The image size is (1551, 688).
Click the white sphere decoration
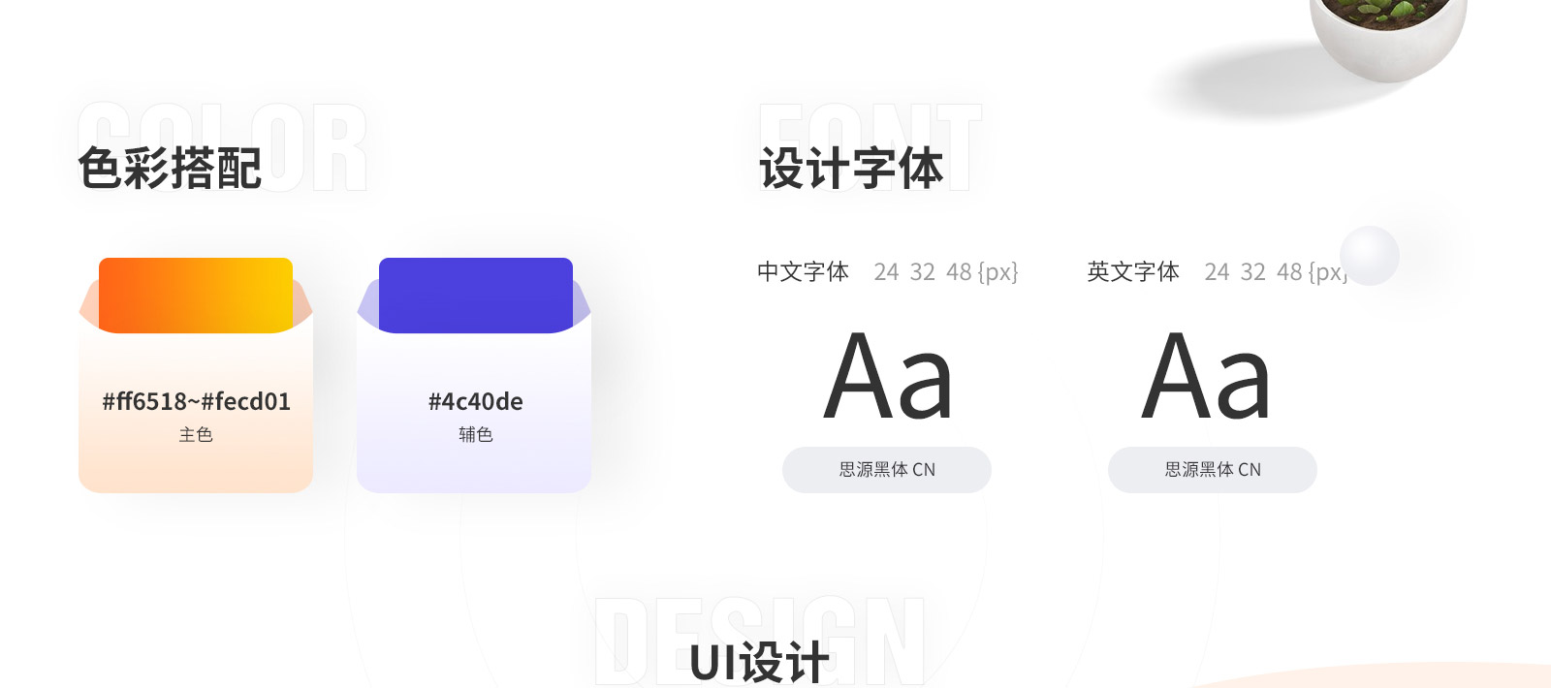point(1370,256)
